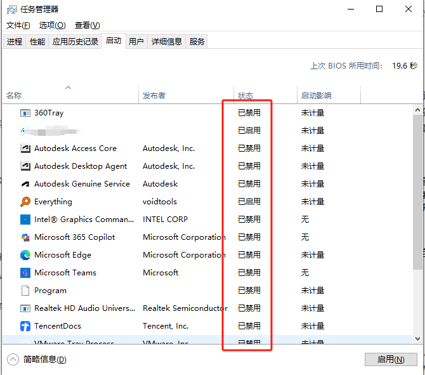Click the Microsoft Teams icon
Image resolution: width=425 pixels, height=375 pixels.
coord(25,273)
